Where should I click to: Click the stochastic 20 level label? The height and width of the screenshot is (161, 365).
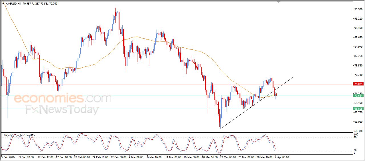(355, 150)
